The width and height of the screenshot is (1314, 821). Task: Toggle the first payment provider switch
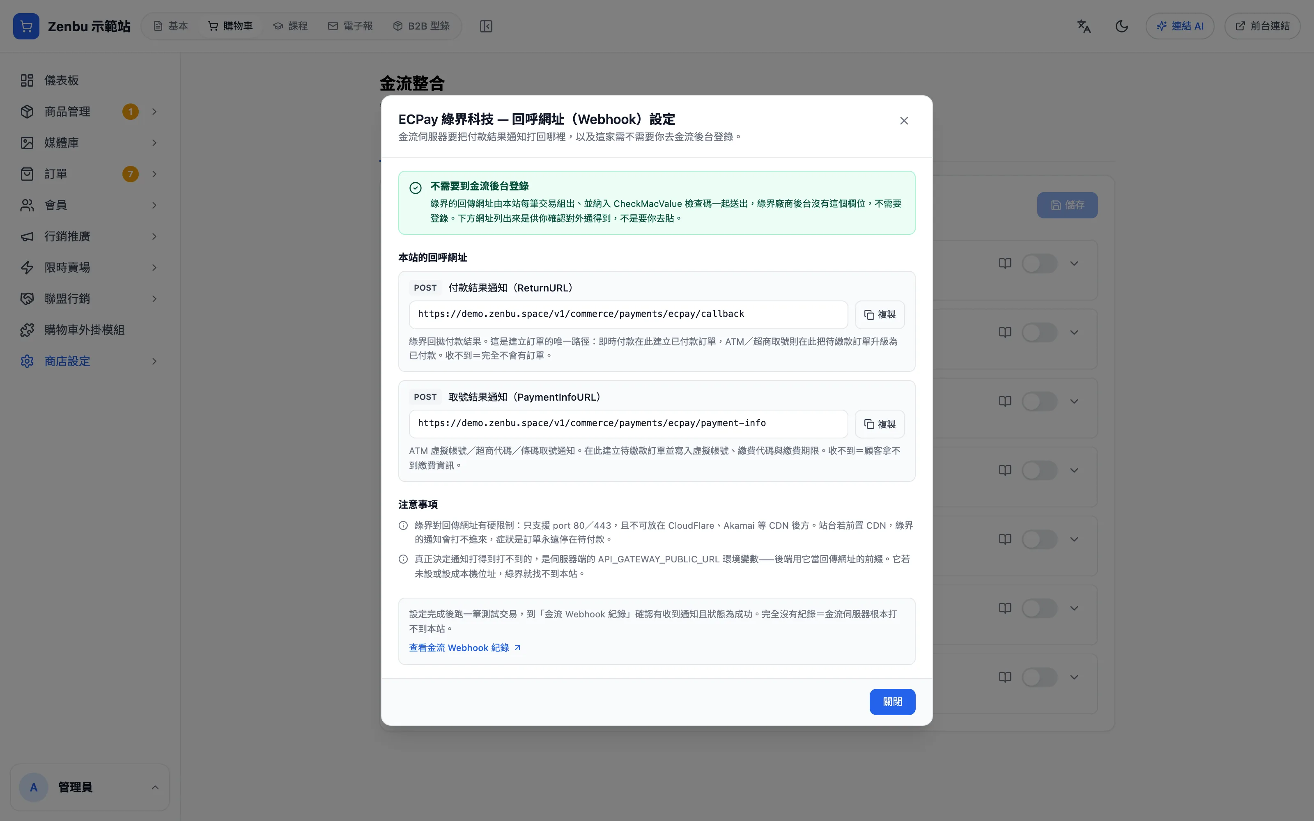point(1039,264)
